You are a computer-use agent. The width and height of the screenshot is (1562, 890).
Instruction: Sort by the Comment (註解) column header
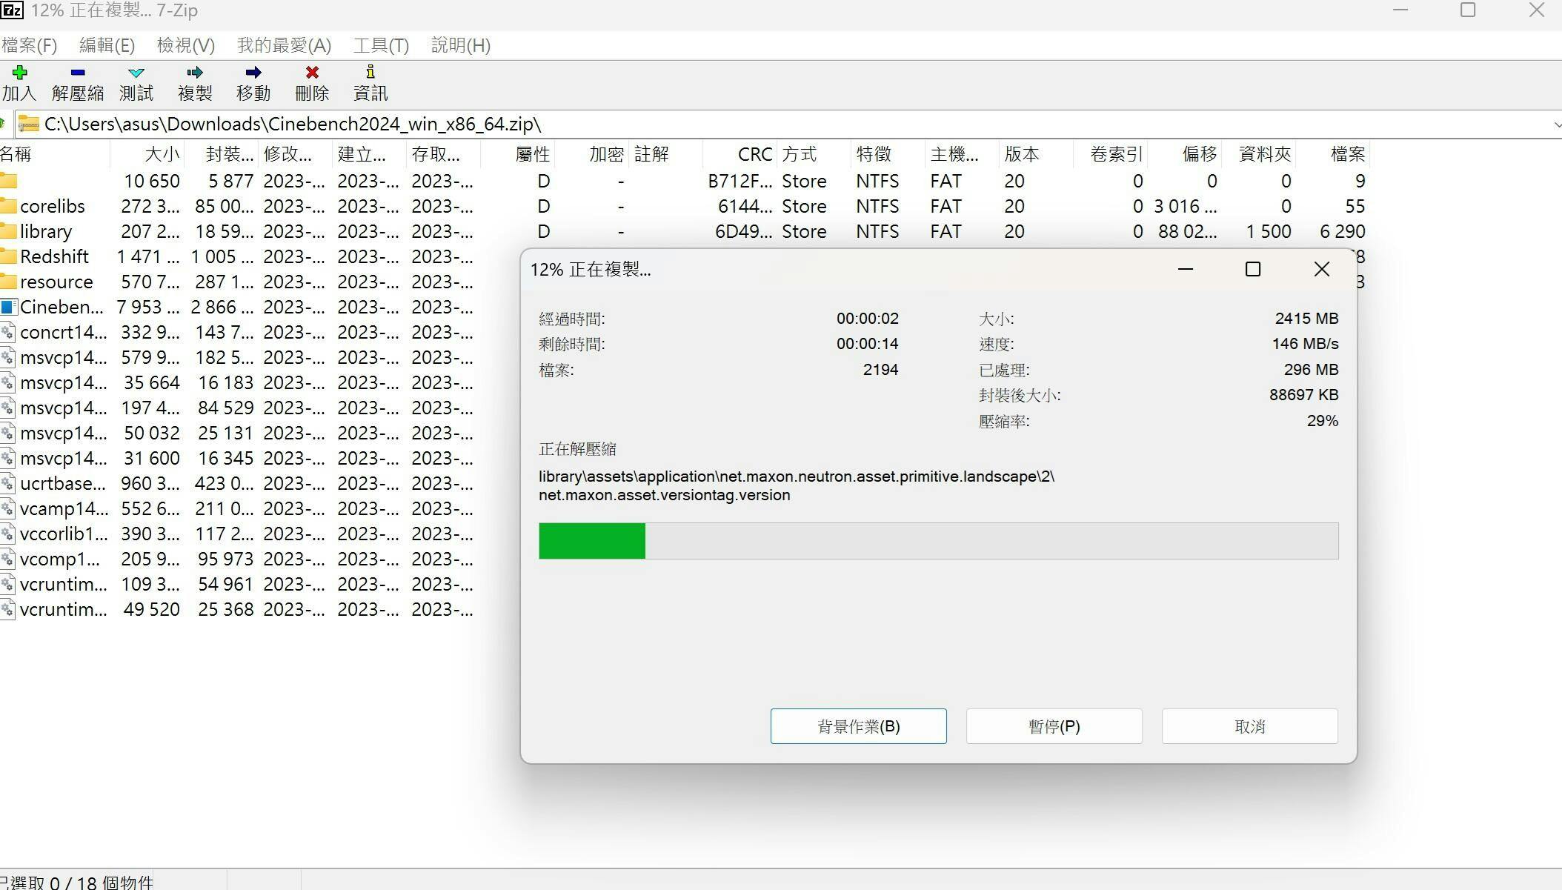665,154
